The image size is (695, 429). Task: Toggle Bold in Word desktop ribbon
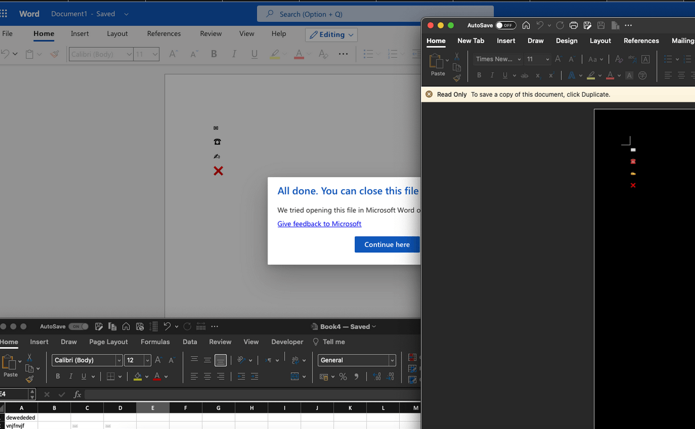pos(479,75)
